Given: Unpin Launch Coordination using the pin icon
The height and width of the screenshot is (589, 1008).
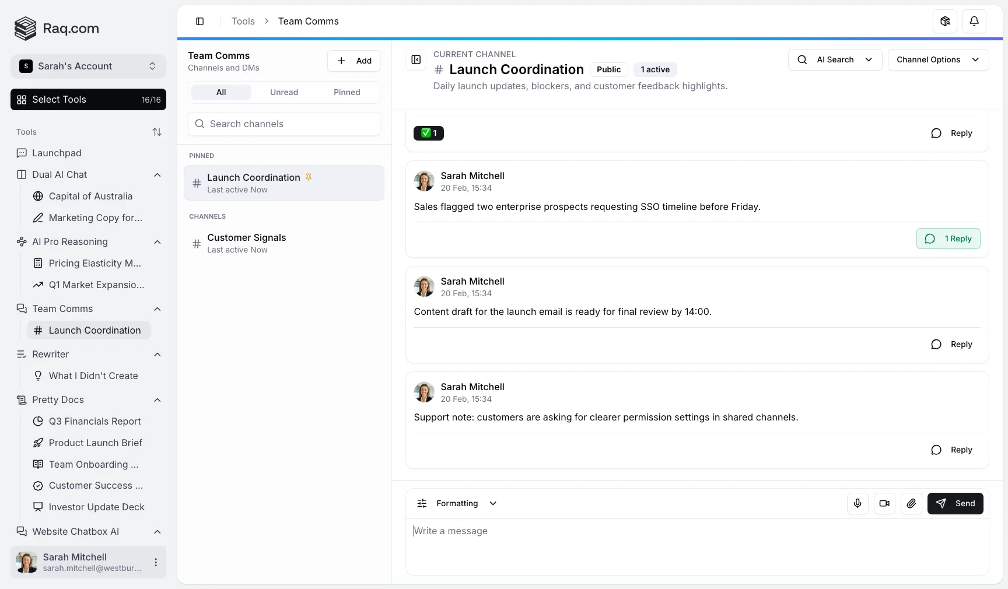Looking at the screenshot, I should 309,177.
